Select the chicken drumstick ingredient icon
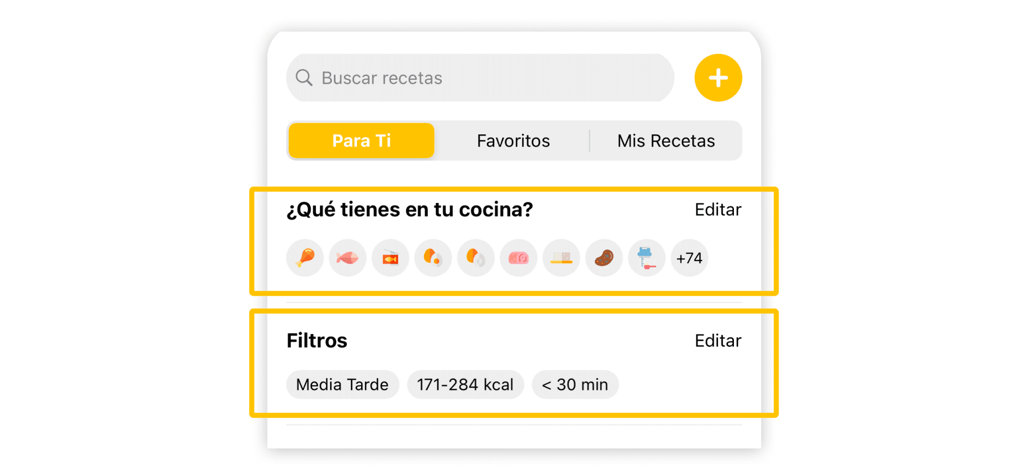This screenshot has width=1029, height=474. coord(305,258)
